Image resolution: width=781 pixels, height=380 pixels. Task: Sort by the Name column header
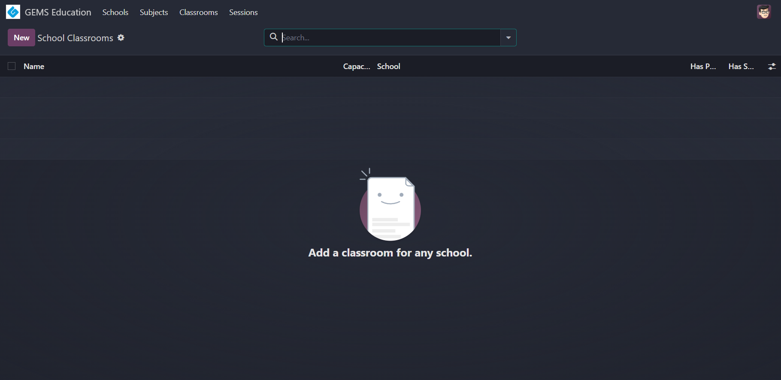click(34, 66)
